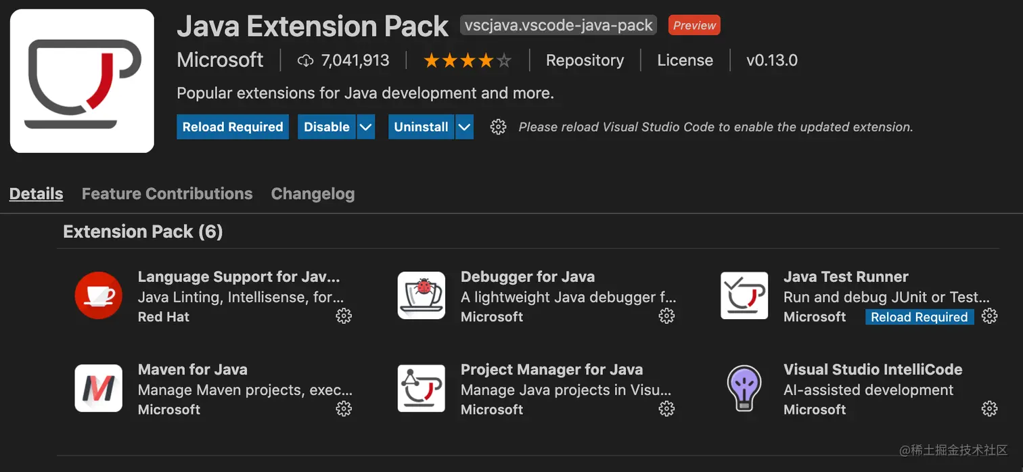Open the Maven for Java extension icon

click(x=99, y=389)
